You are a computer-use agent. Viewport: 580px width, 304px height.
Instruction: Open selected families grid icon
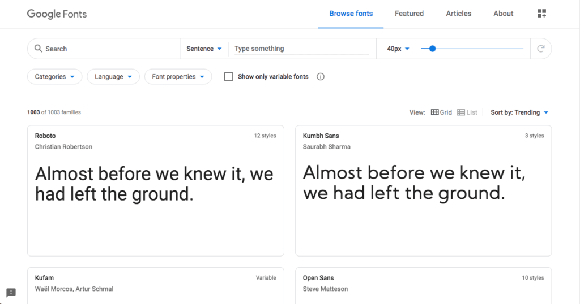(541, 14)
